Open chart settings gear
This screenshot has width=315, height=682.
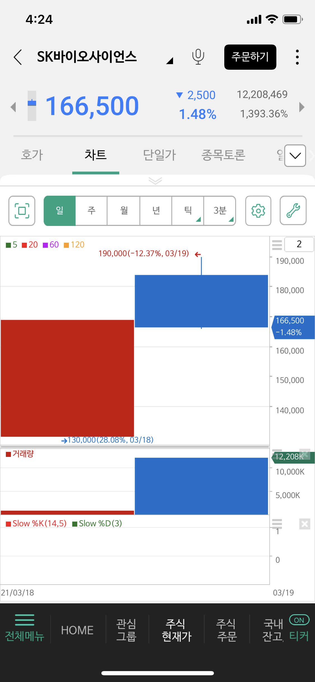point(258,211)
